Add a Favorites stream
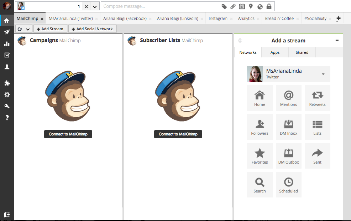The image size is (351, 221). click(x=260, y=156)
